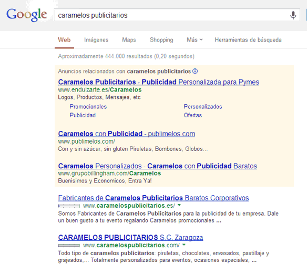Open ad Caramelos Personalizados - Caramelos con Publicidad Baratos

[157, 166]
